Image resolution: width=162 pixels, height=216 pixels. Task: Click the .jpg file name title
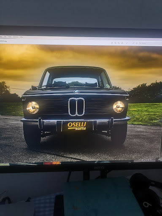click(x=3, y=41)
